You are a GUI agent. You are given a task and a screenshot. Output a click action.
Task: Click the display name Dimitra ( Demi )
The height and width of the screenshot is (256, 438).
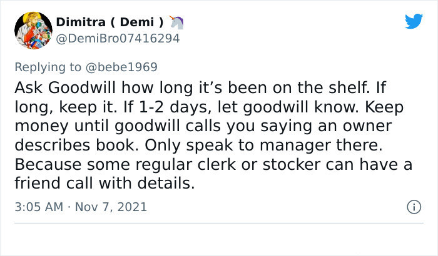[110, 22]
